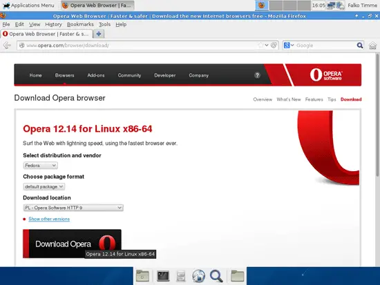Expand the default package format dropdown
This screenshot has height=285, width=380.
click(x=44, y=187)
